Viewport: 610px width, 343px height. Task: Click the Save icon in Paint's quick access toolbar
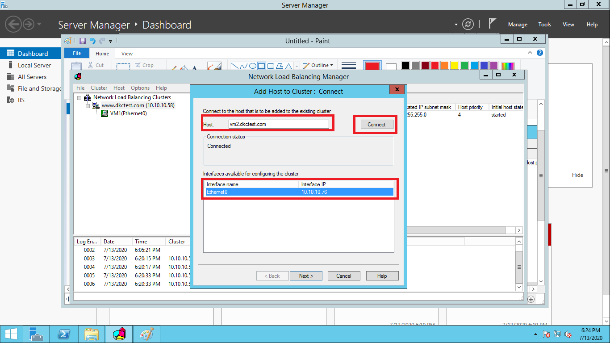(x=83, y=41)
